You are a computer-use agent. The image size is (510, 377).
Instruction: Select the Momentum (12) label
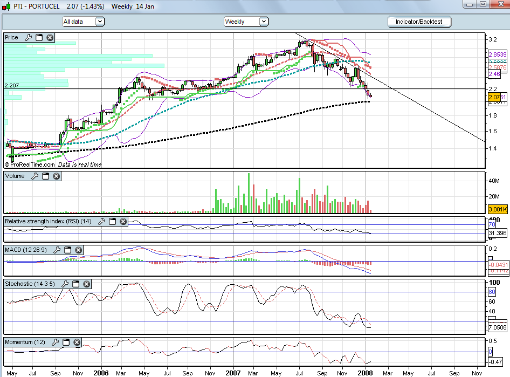coord(25,342)
